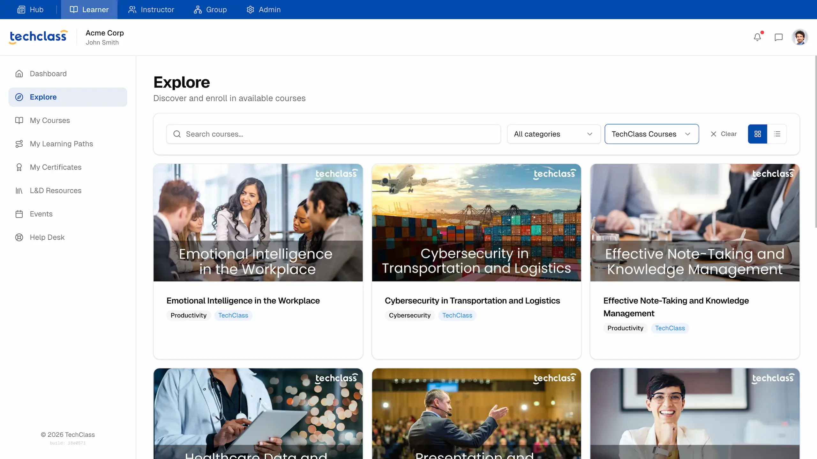Screen dimensions: 817x459
Task: Open L&D Resources section
Action: click(55, 190)
